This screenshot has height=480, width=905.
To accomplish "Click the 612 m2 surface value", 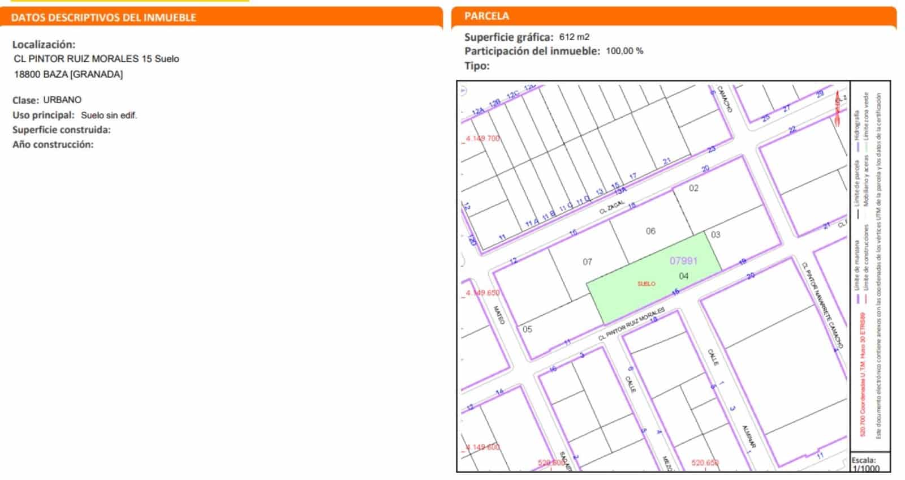I will click(x=574, y=37).
